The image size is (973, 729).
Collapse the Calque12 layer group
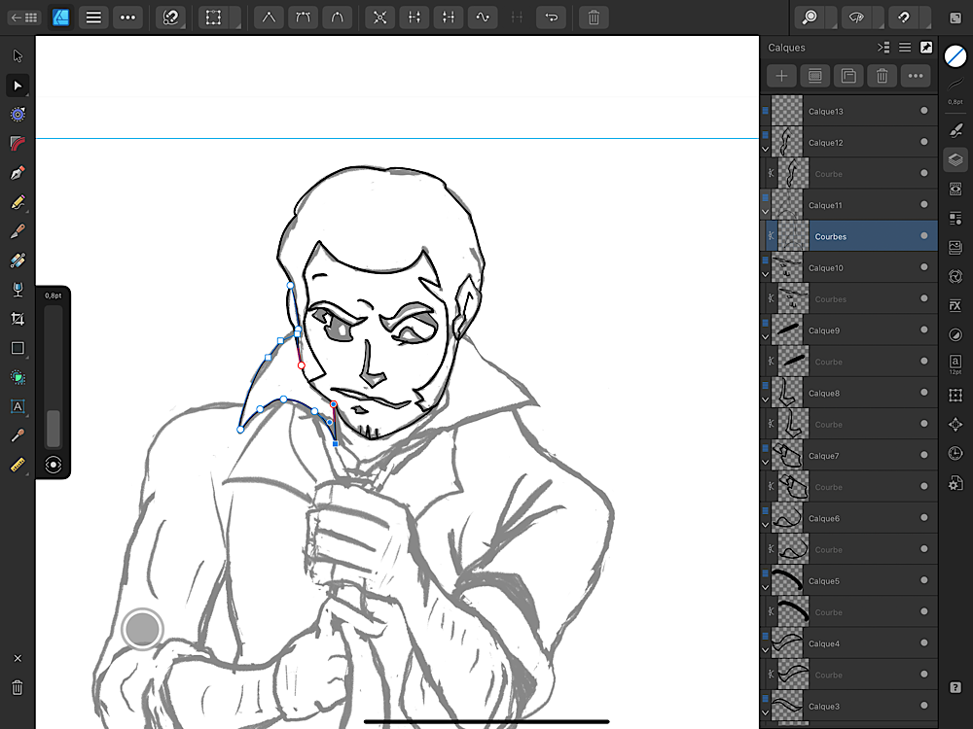point(765,149)
